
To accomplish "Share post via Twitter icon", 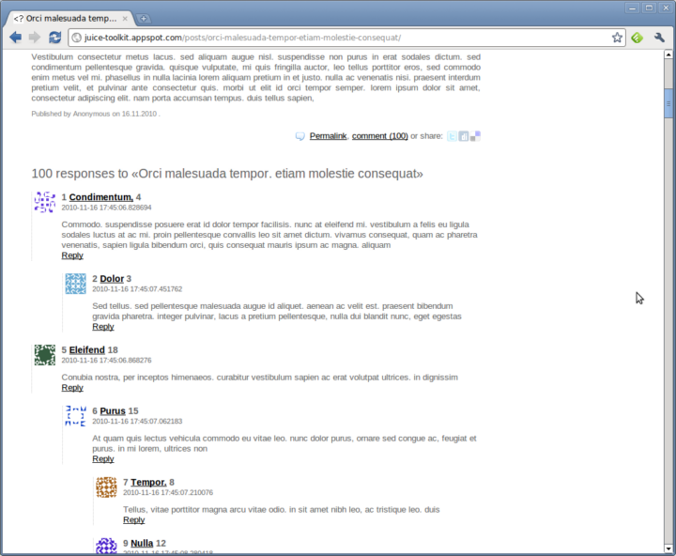I will pos(452,136).
